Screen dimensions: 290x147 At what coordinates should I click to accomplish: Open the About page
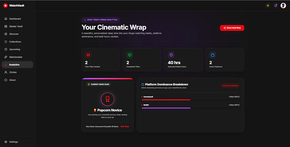pos(17,80)
